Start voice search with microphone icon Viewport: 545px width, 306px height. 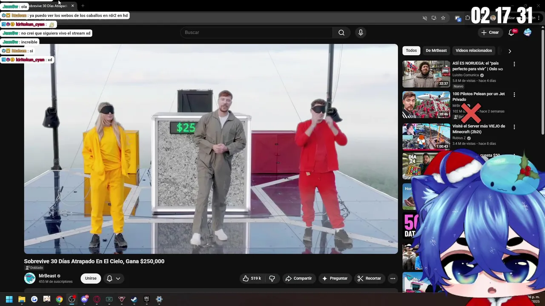coord(361,33)
